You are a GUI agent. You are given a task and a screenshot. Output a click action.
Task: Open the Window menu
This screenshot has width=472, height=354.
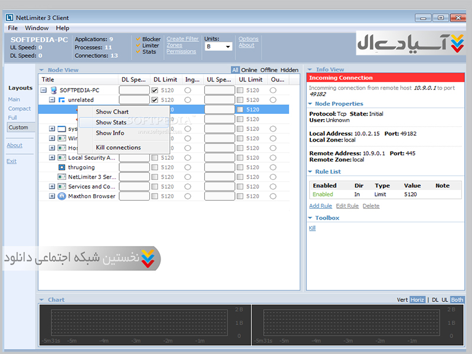37,28
